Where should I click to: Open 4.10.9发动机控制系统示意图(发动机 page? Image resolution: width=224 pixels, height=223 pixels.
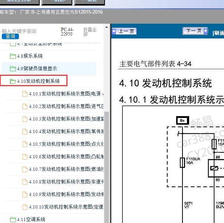click(x=66, y=194)
